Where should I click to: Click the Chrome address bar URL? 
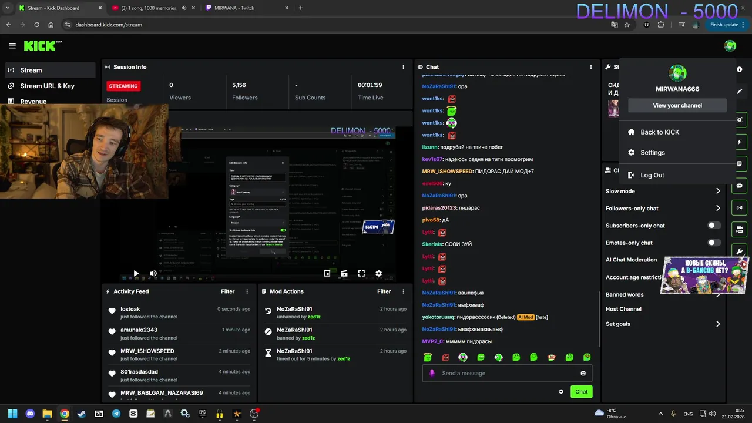[109, 25]
